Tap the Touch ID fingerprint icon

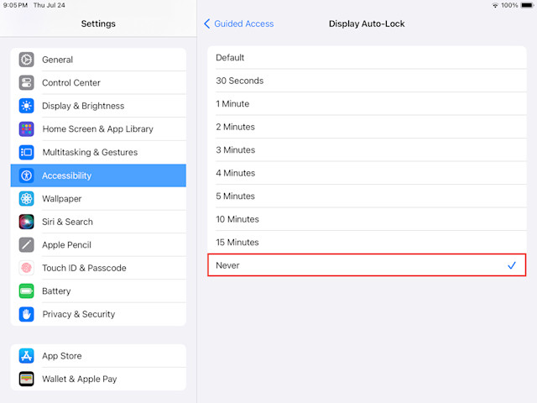pos(26,268)
